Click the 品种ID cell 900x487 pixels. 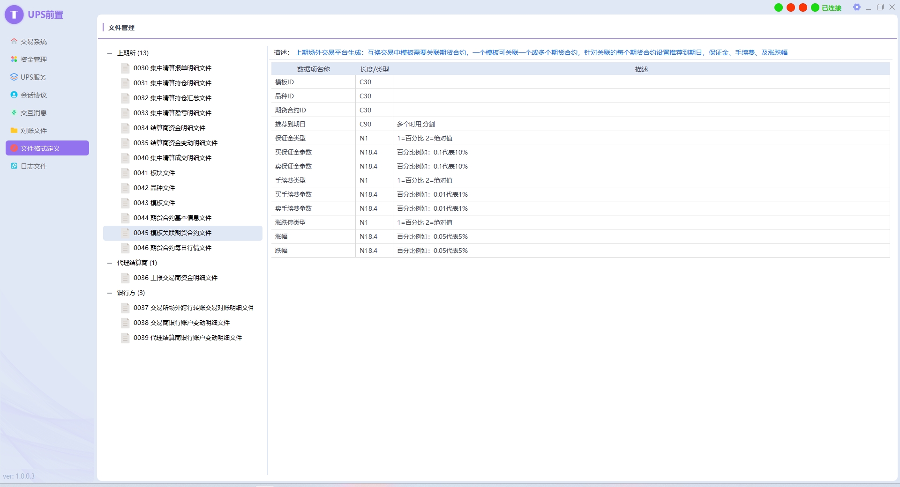314,96
